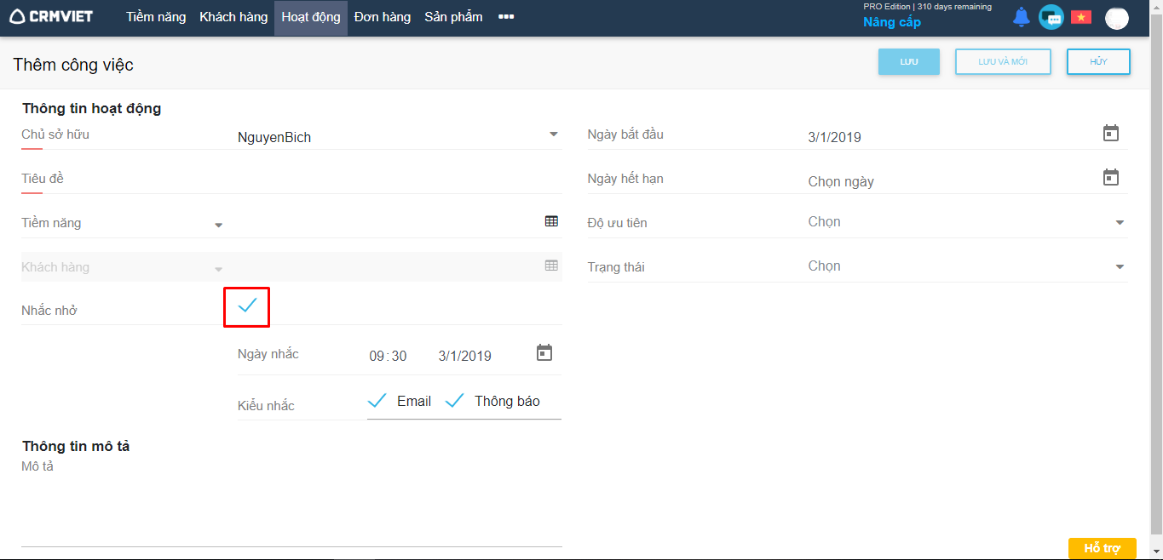Open calendar for Ngày bắt đầu

pos(1110,134)
